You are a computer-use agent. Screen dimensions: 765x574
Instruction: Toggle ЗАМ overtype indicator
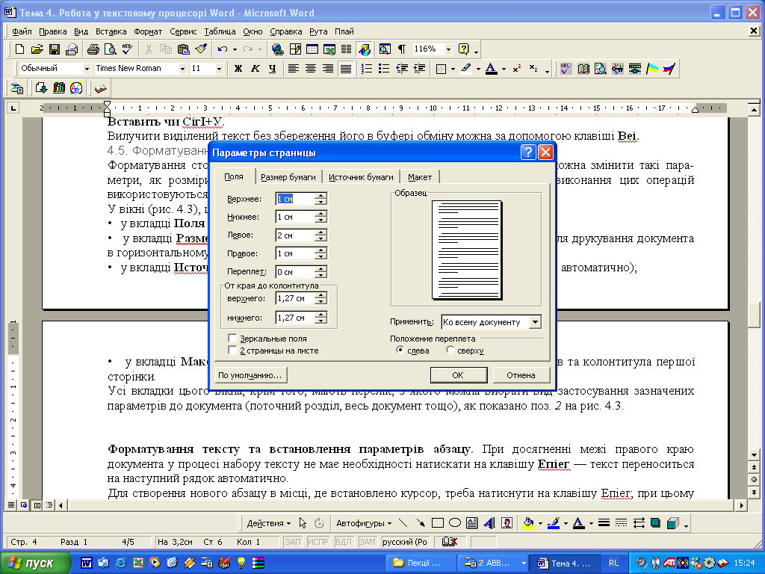tap(368, 542)
